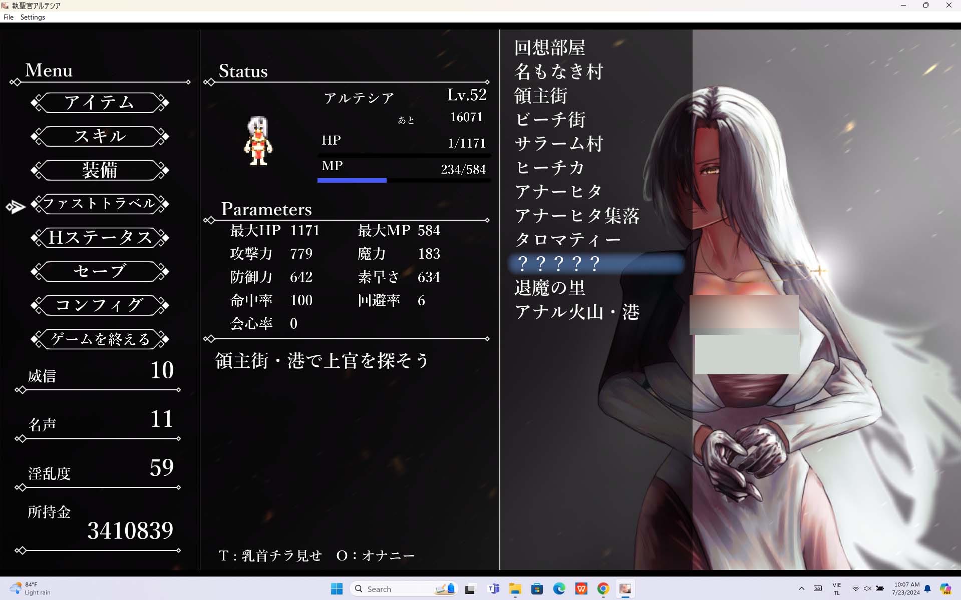This screenshot has width=961, height=600.
Task: Open the スキル menu button
Action: pos(100,136)
